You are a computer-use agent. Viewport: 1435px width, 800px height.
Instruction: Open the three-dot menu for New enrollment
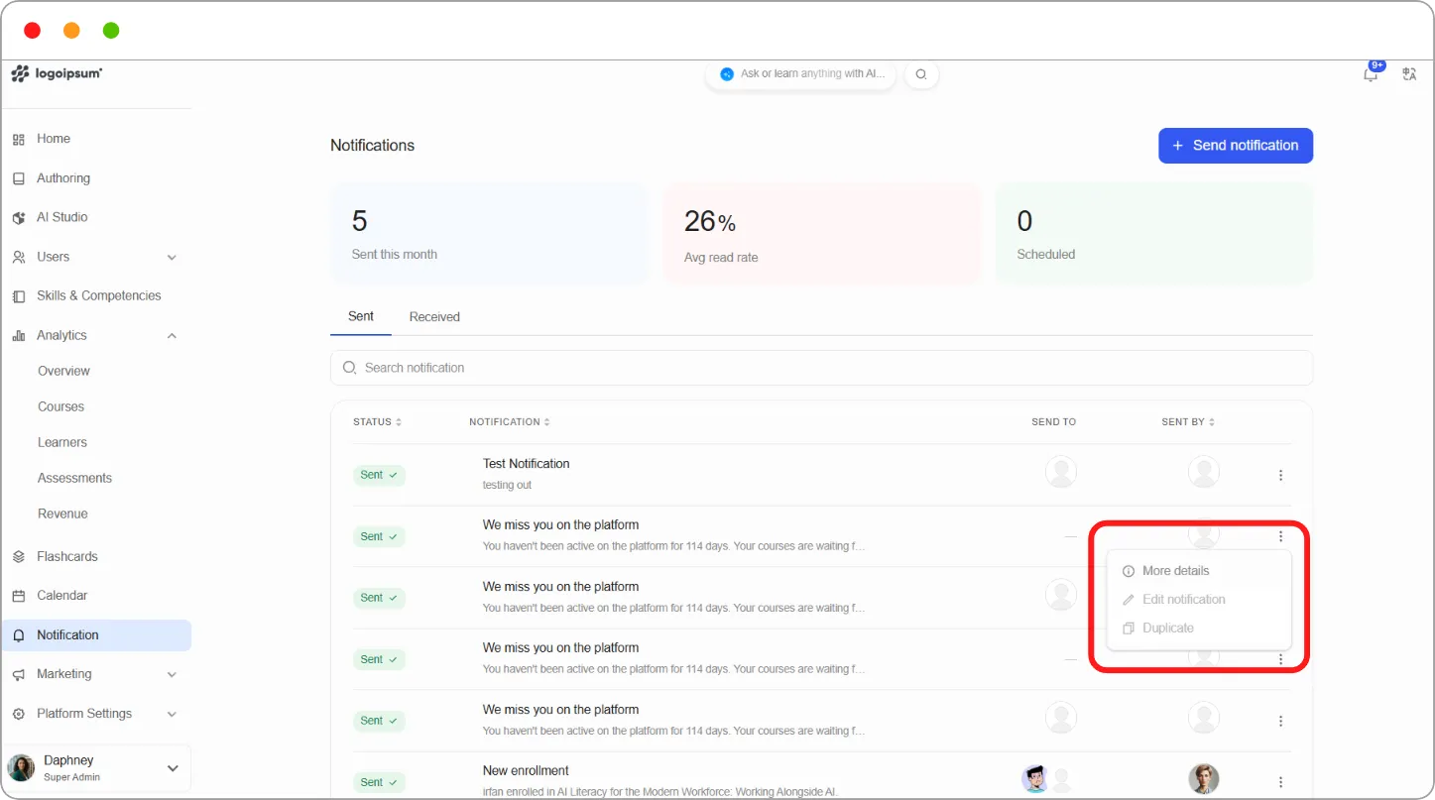[1280, 782]
